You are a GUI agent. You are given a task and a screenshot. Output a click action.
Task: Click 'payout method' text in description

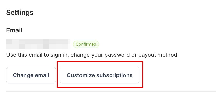click(158, 55)
